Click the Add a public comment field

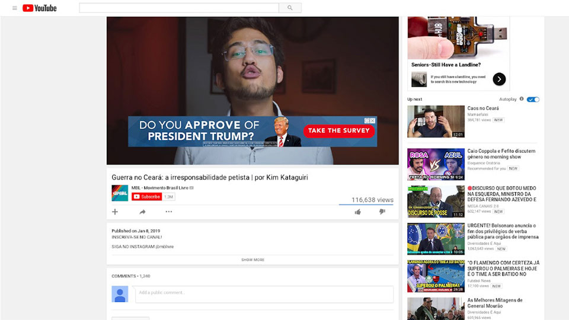(264, 295)
